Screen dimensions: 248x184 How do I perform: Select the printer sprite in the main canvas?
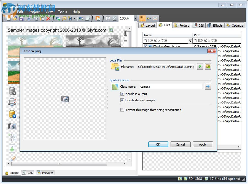pos(12,102)
